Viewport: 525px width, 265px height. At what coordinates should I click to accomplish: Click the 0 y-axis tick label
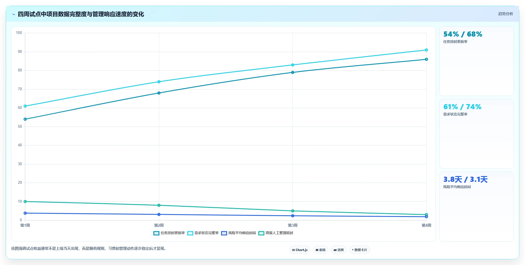21,220
